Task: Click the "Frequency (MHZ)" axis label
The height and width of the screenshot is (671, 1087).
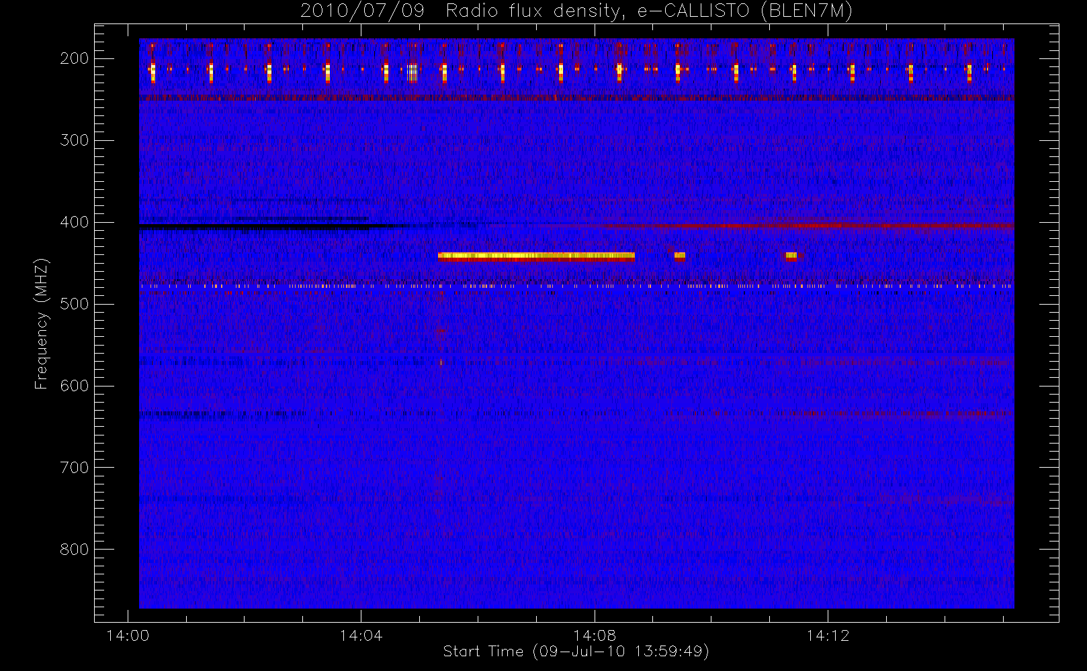Action: (42, 323)
